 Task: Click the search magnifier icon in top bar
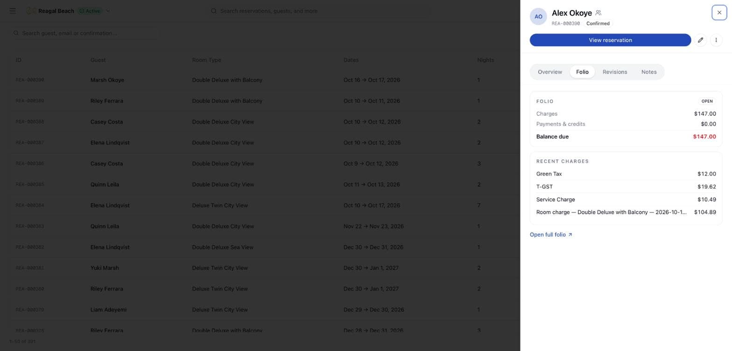tap(214, 11)
